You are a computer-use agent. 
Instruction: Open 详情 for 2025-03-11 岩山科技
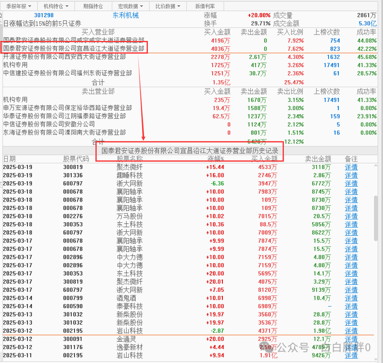coord(351,356)
